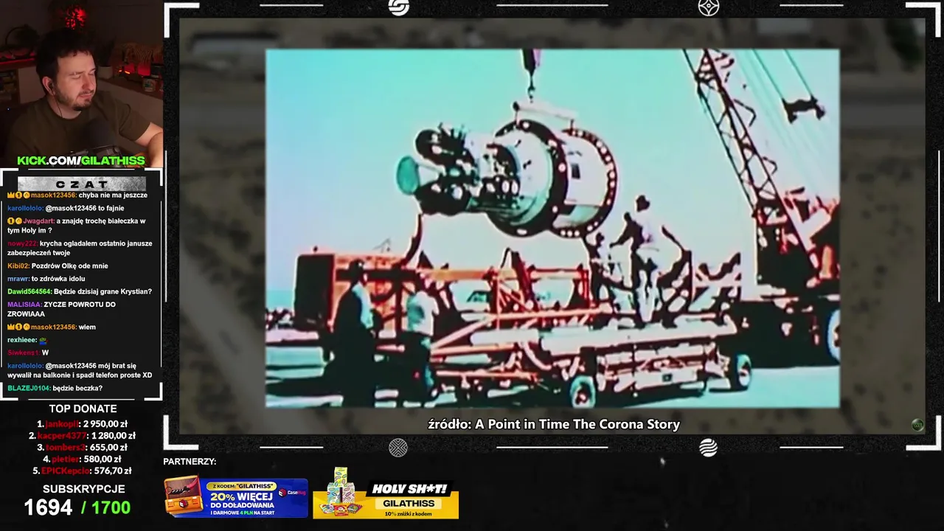Click the crosshatched circle icon on bottom frame

pyautogui.click(x=398, y=447)
